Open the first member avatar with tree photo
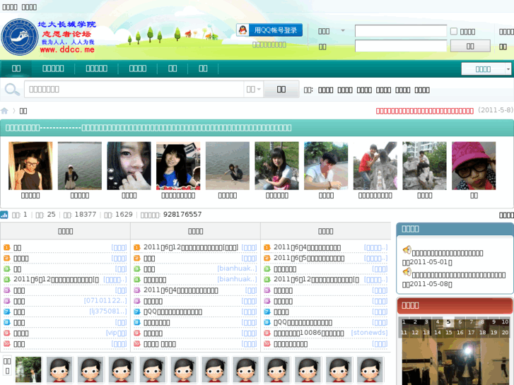This screenshot has height=385, width=514. (28, 369)
